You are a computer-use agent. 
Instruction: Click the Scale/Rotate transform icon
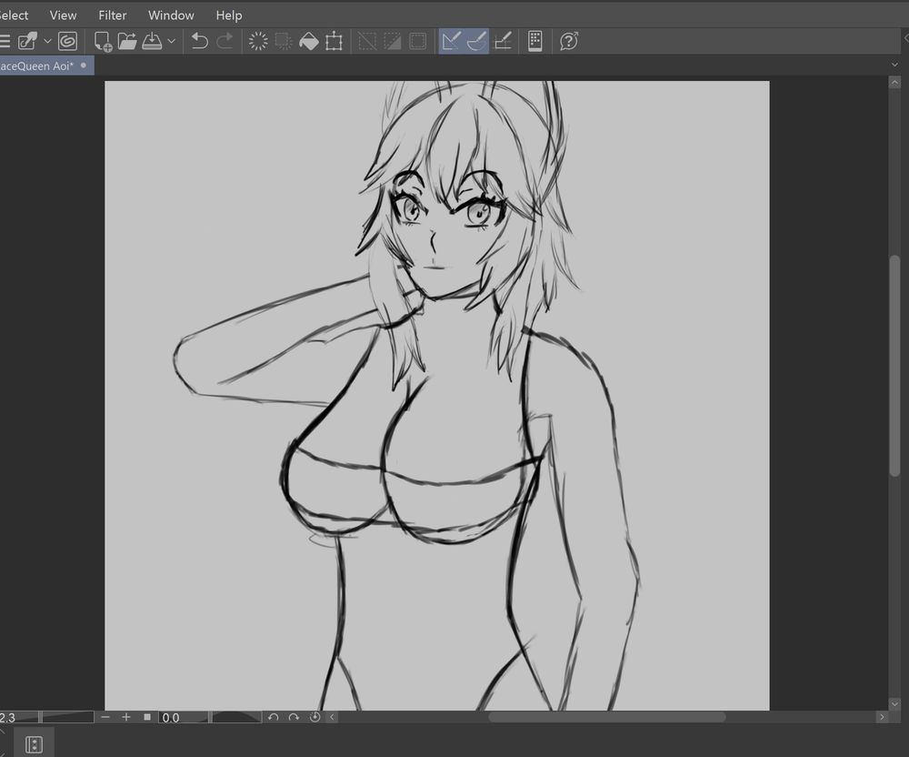coord(334,41)
